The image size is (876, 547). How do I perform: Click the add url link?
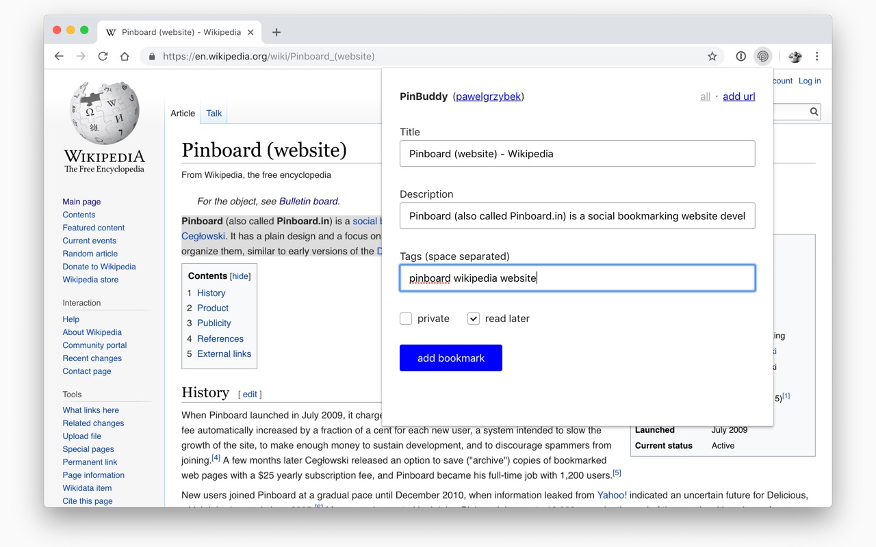[739, 96]
